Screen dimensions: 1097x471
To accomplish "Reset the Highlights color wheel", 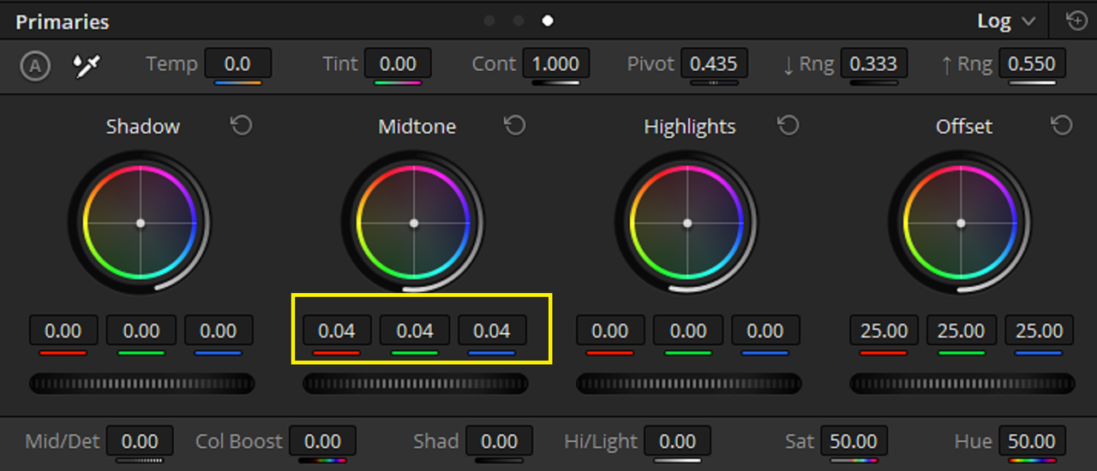I will click(788, 126).
